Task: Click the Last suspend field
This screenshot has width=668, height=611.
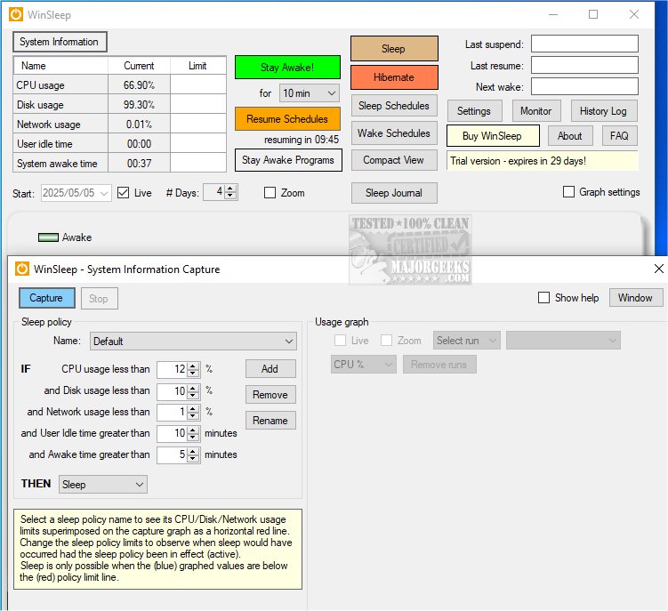Action: pos(584,44)
